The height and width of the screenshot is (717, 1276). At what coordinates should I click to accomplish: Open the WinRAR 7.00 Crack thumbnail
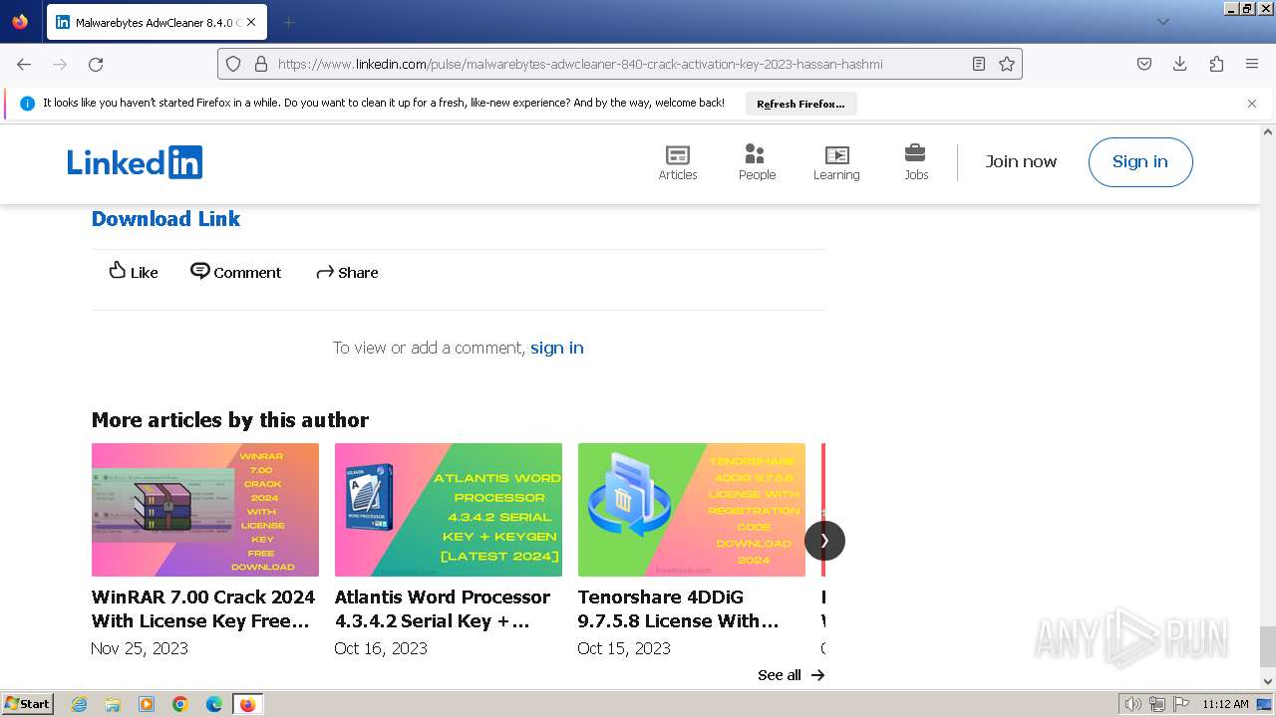[x=205, y=510]
